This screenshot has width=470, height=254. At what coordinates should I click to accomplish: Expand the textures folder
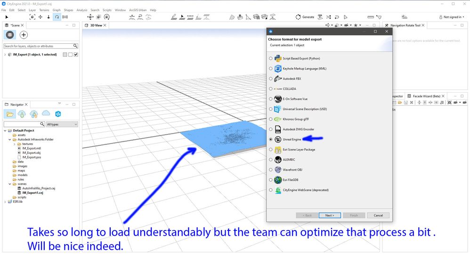(15, 144)
